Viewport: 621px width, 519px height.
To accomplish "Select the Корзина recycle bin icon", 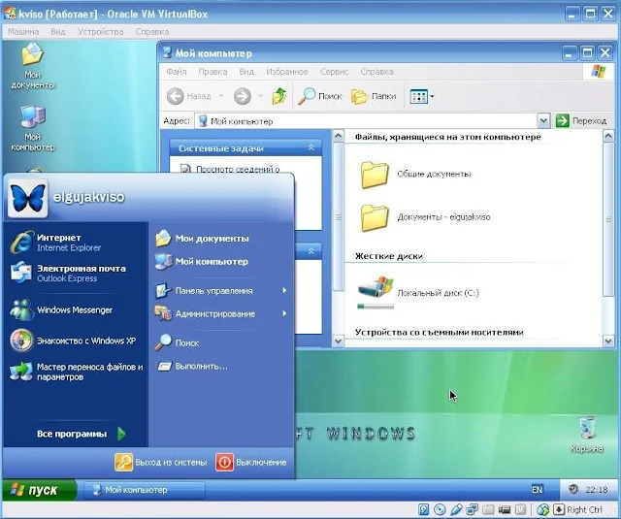I will (586, 435).
